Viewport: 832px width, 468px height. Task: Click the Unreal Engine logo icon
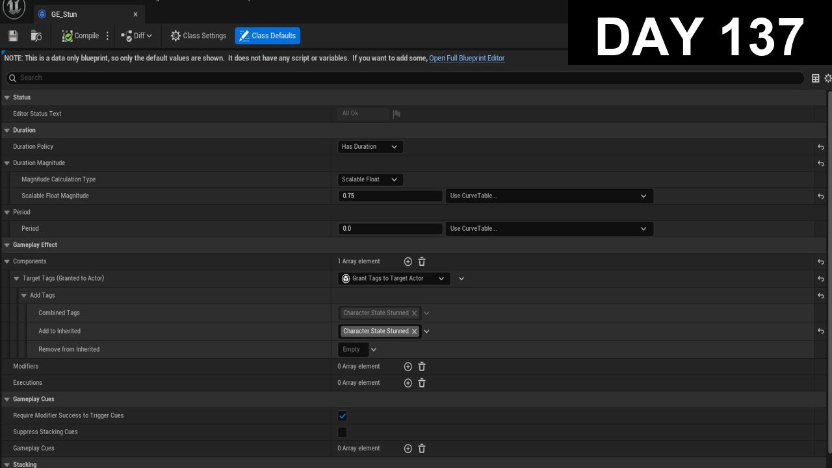14,8
